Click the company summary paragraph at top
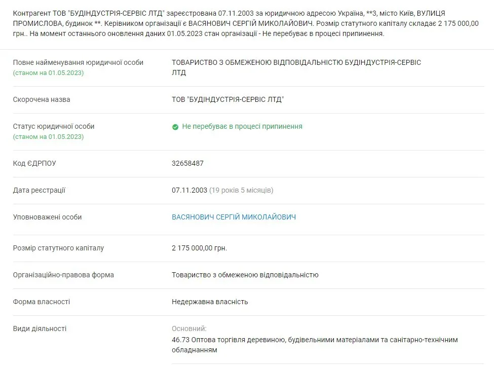 pyautogui.click(x=228, y=23)
